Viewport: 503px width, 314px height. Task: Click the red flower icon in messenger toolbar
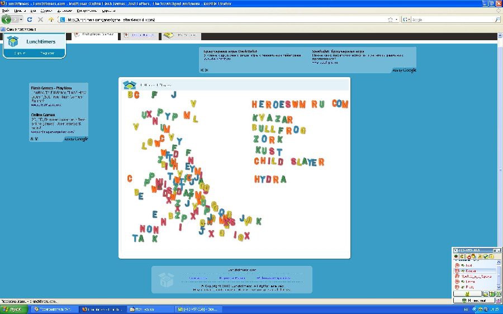coord(469,256)
